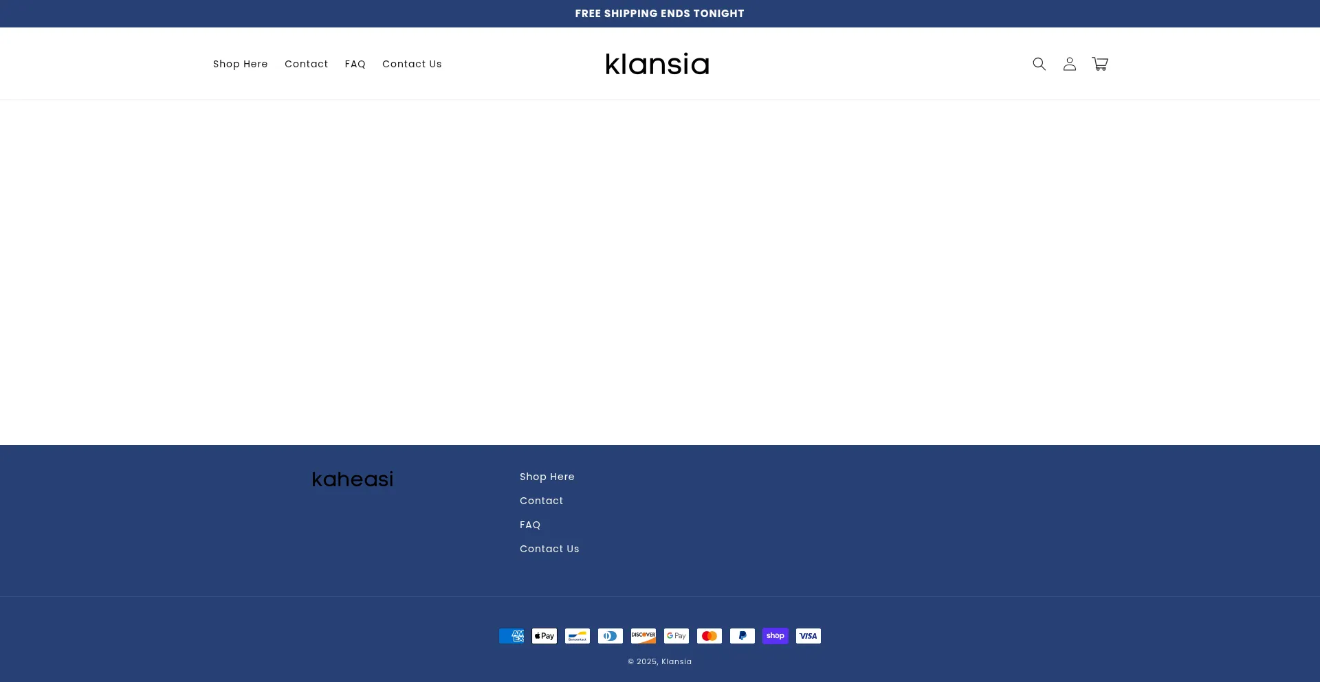1320x682 pixels.
Task: Click the Google Pay icon
Action: coord(676,636)
